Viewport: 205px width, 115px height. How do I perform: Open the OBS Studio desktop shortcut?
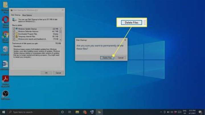5,94
